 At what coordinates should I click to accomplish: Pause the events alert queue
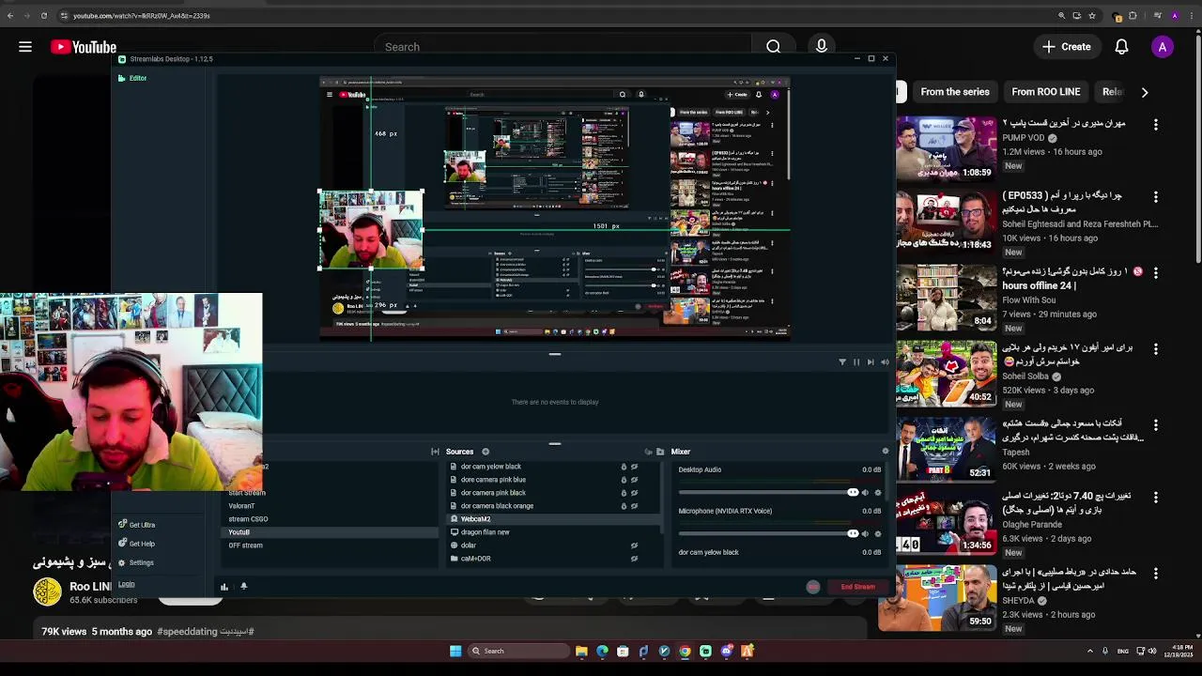856,361
